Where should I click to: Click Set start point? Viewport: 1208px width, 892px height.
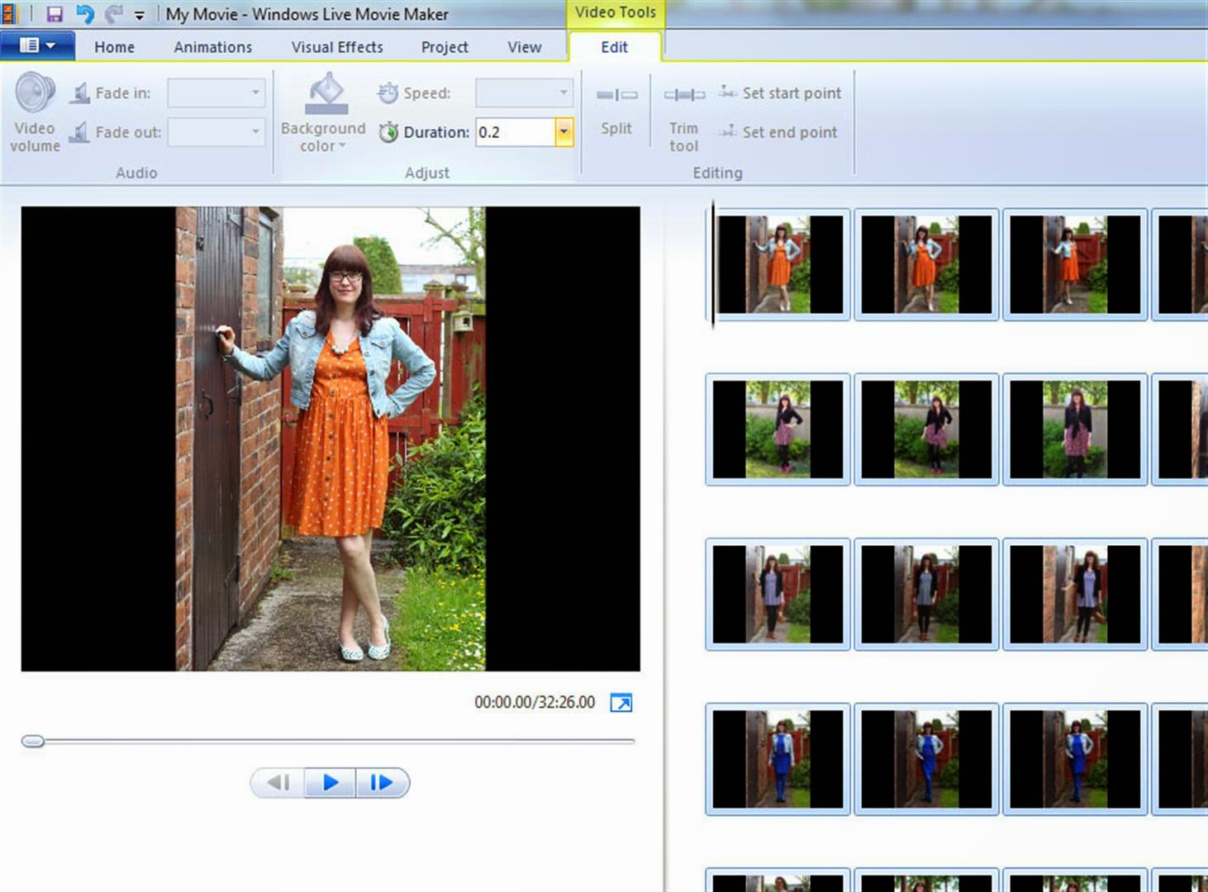coord(780,93)
